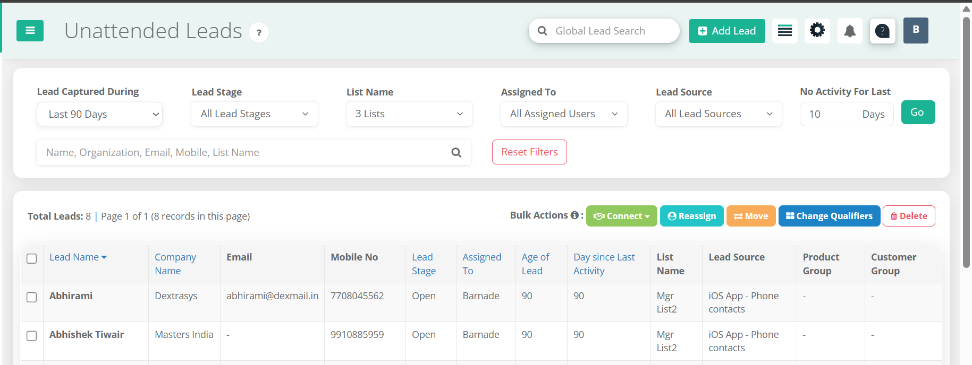Screen dimensions: 972x365
Task: Open the settings gear icon
Action: tap(817, 30)
